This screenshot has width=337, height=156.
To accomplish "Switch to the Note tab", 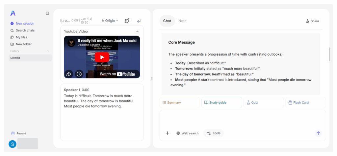I will 182,21.
